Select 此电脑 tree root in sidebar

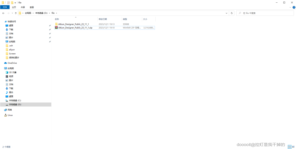tap(11, 68)
